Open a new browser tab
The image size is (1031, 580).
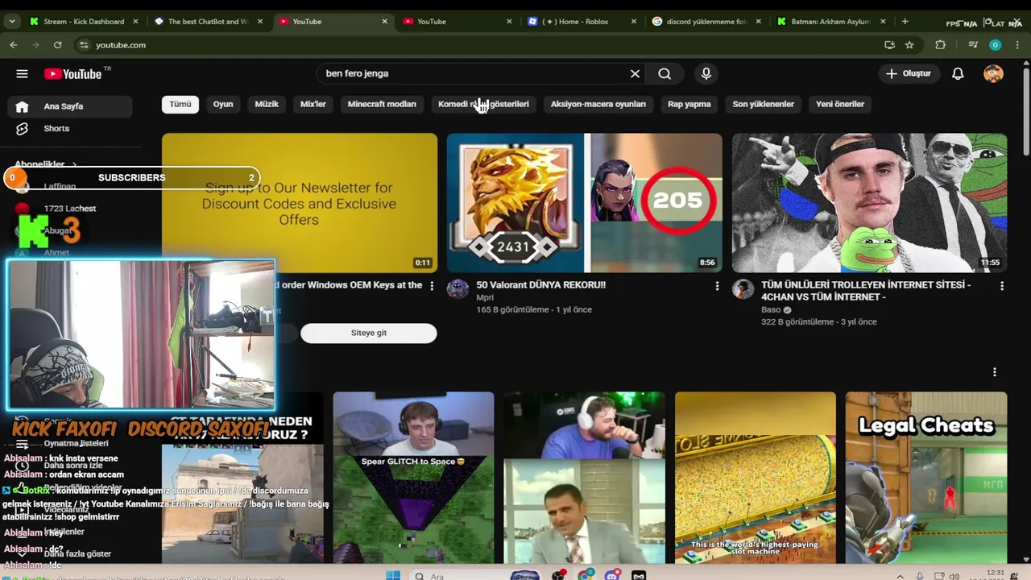(905, 22)
